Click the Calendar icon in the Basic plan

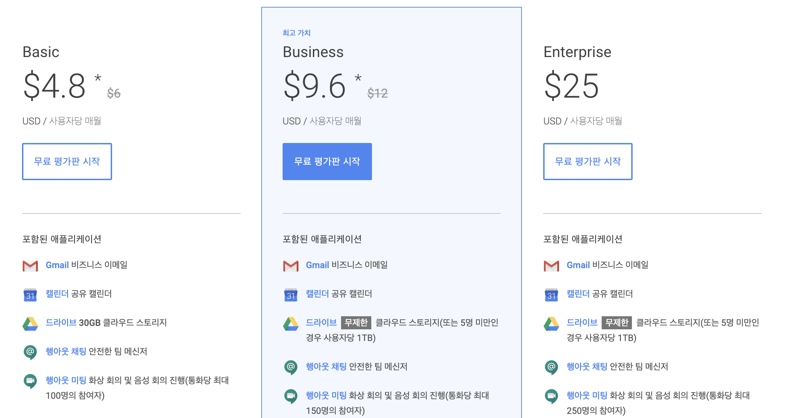coord(30,295)
